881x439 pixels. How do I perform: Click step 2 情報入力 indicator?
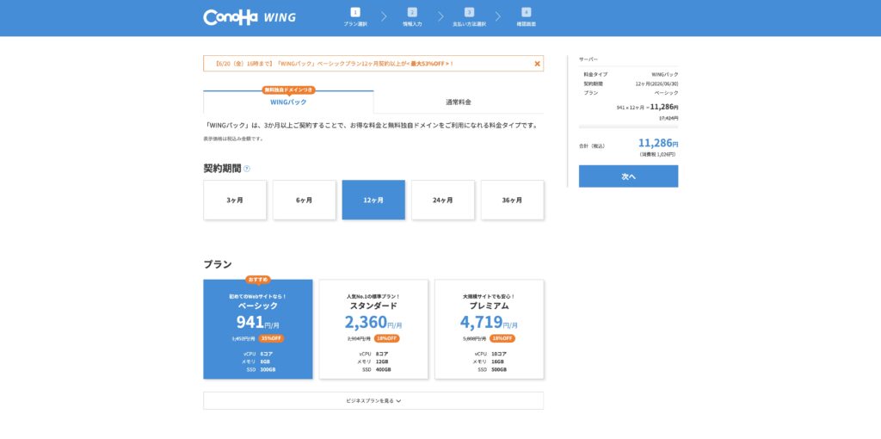412,17
